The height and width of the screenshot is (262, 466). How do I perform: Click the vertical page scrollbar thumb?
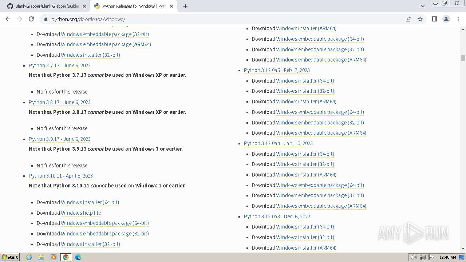pyautogui.click(x=463, y=58)
